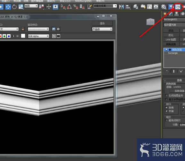Enable the real-world map size checkbox
Screen dimensions: 185x161
[166, 99]
